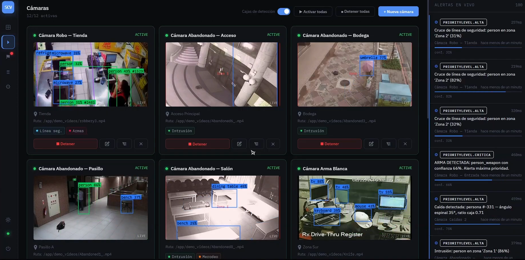Viewport: 525px width, 260px height.
Task: Select the Cameras play icon in sidebar
Action: [x=8, y=42]
